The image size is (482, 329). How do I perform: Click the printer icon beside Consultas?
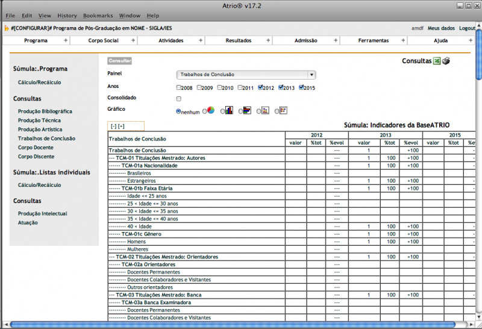tap(446, 61)
